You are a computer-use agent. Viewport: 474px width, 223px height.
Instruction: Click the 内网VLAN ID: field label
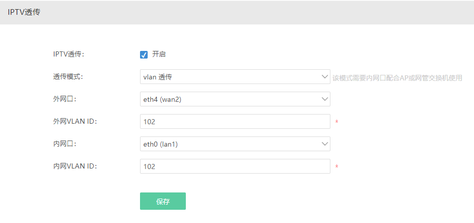coord(75,166)
